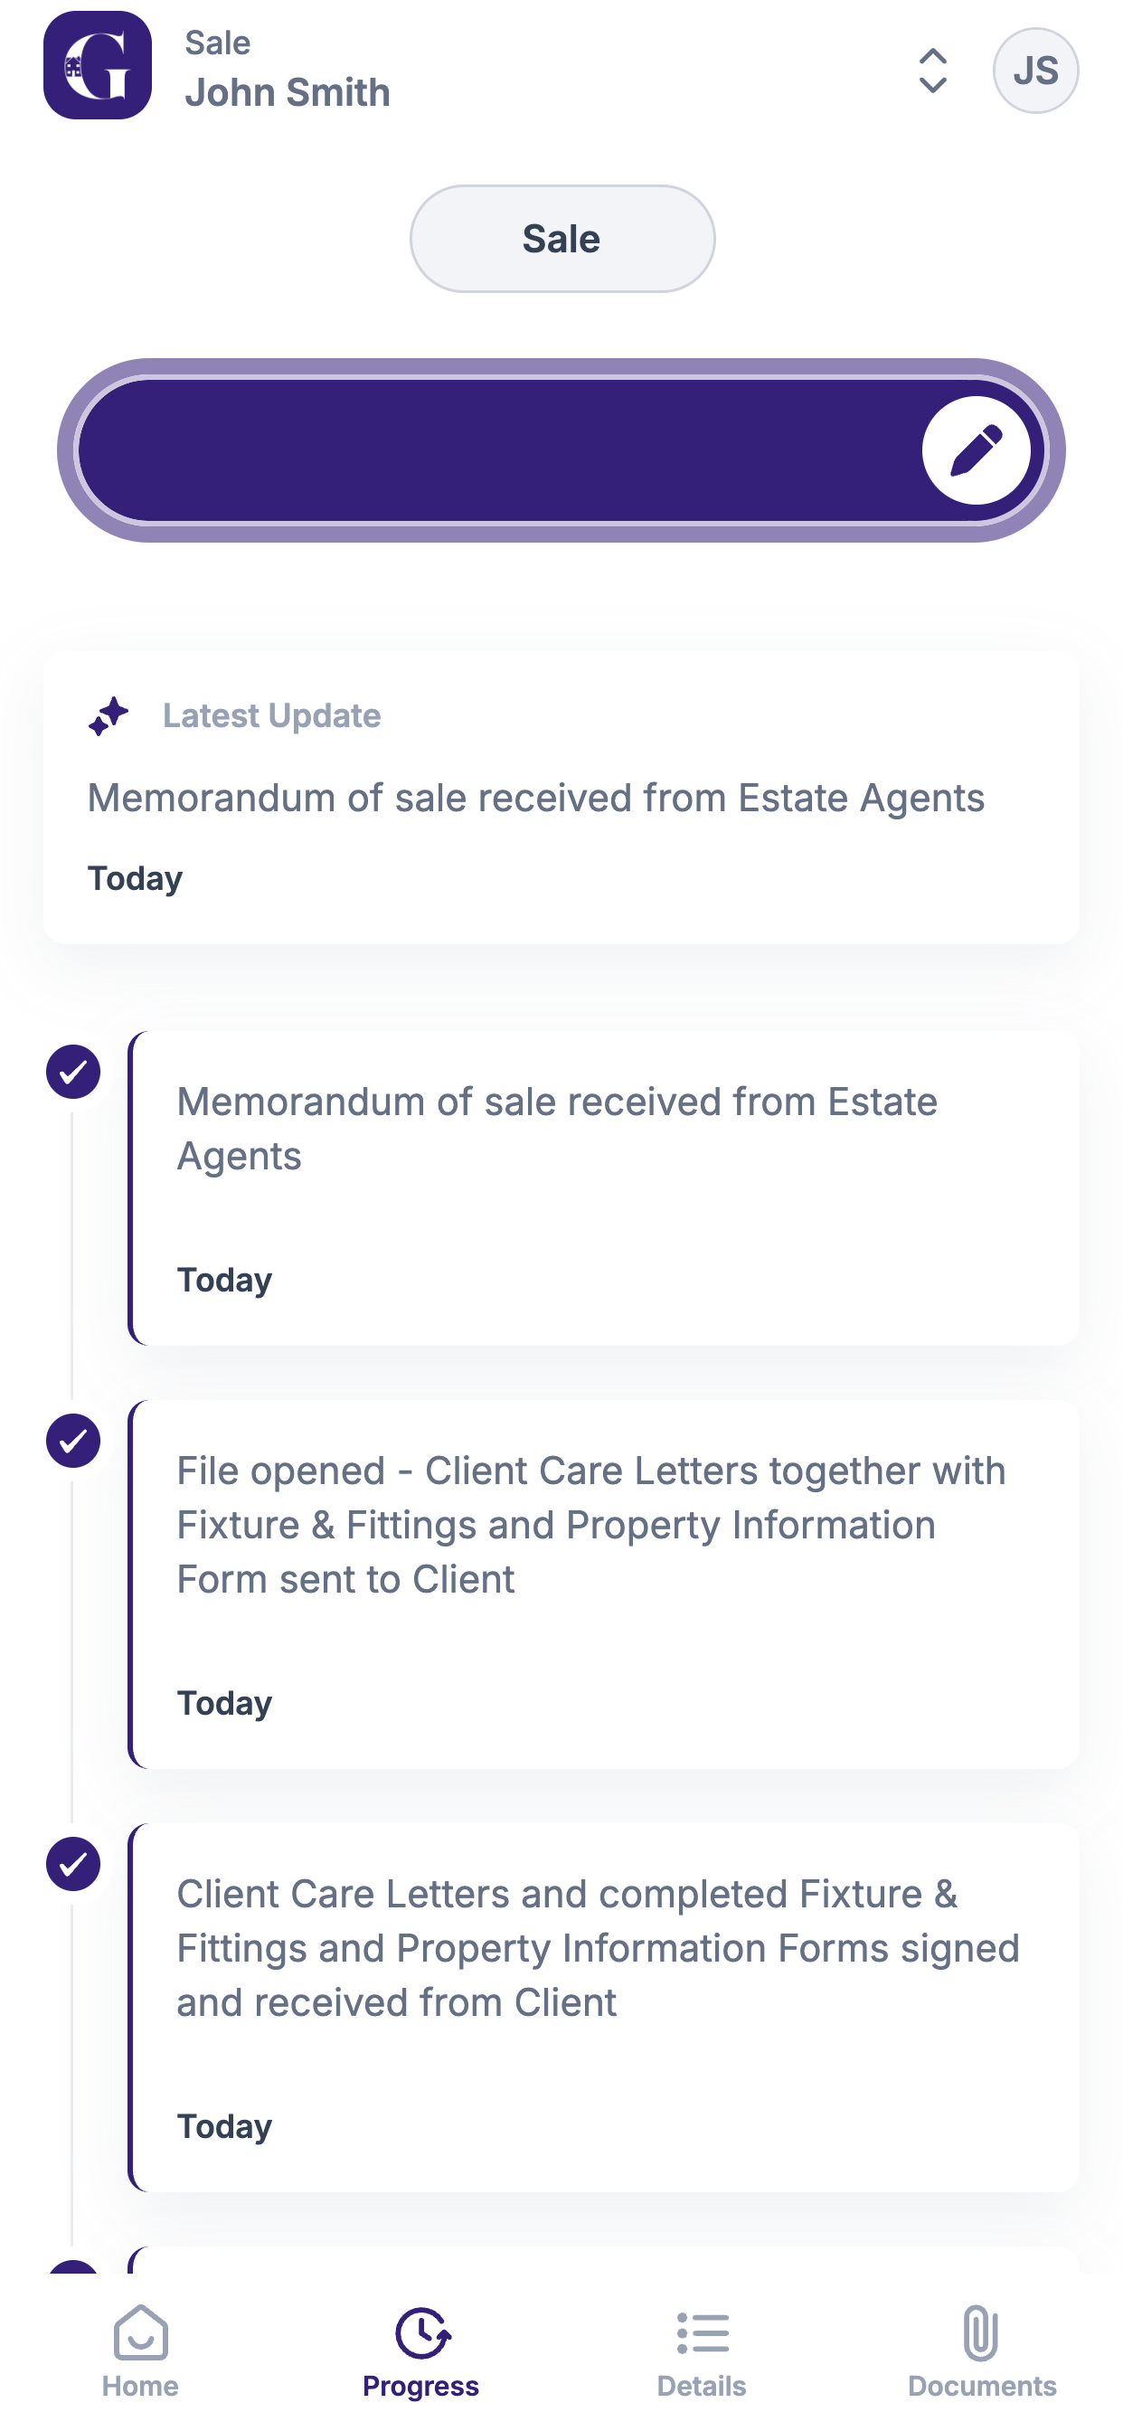Tap the Documents paperclip icon
This screenshot has width=1123, height=2431.
tap(981, 2332)
